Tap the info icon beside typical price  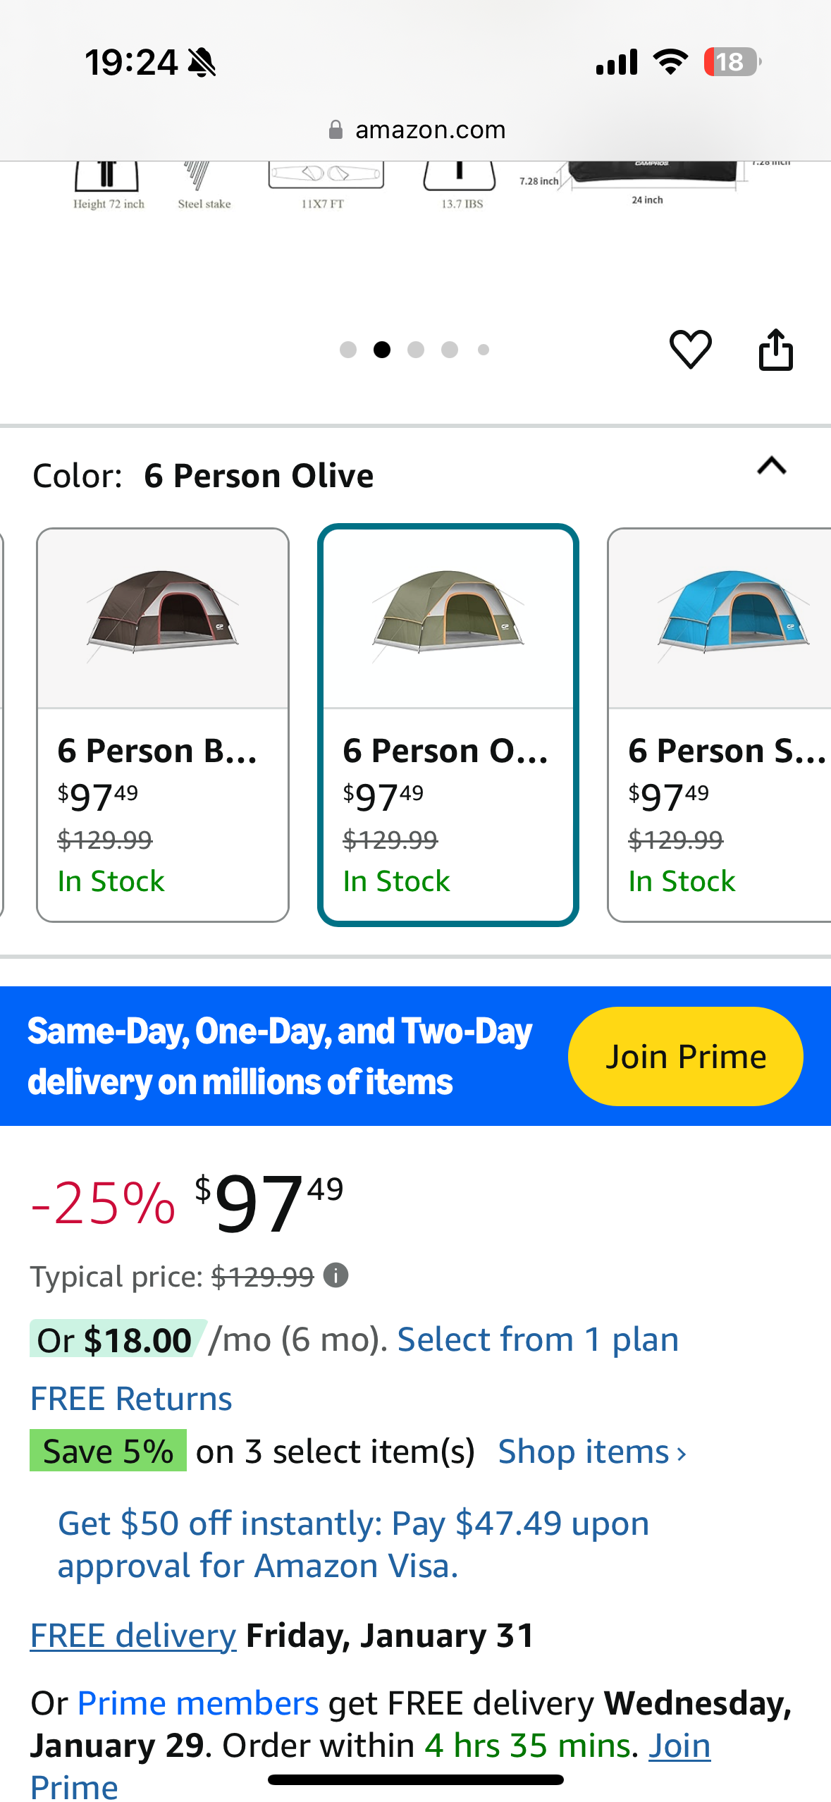point(336,1275)
